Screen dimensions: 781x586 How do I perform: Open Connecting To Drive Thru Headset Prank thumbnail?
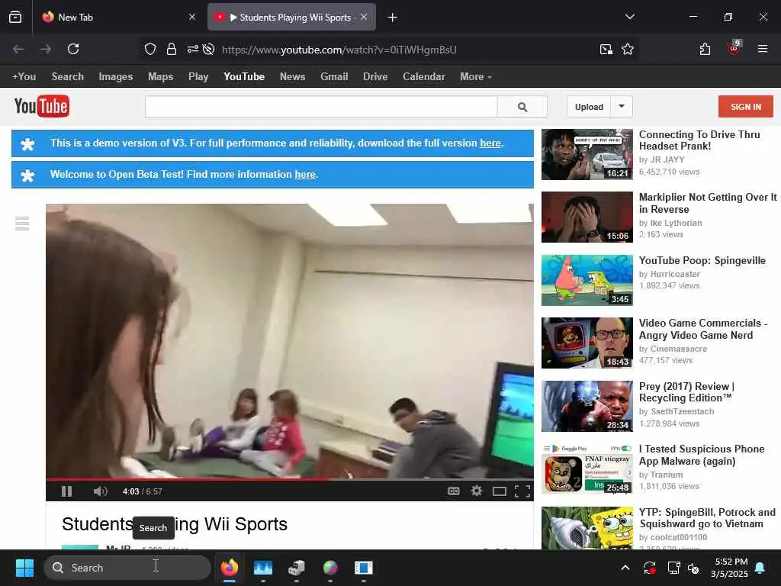pyautogui.click(x=587, y=154)
